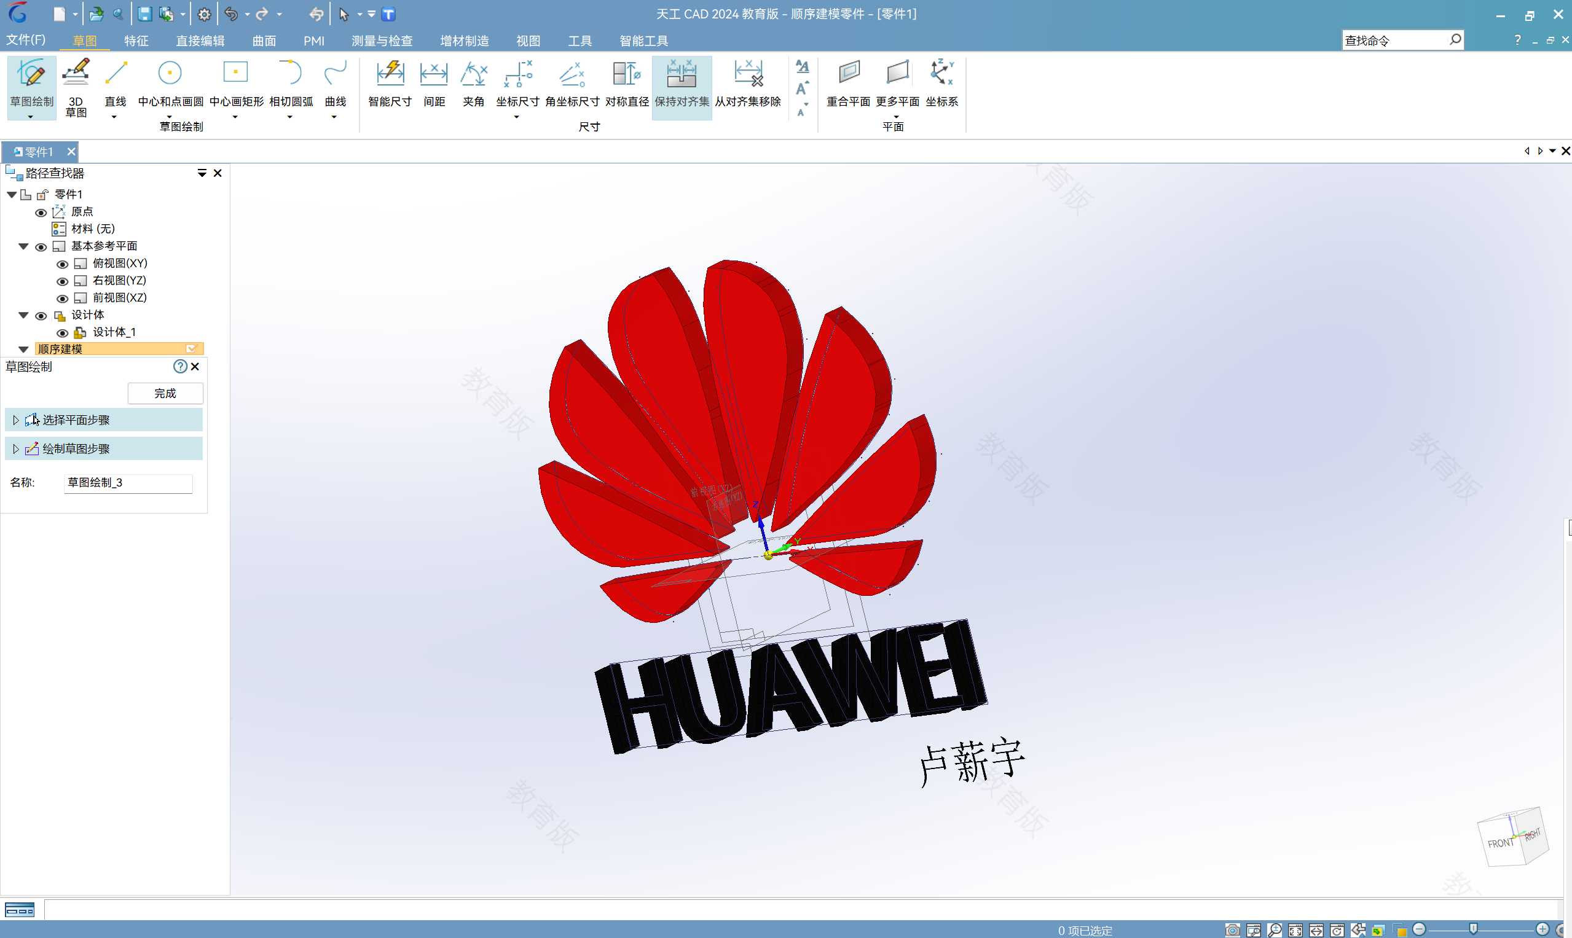Screen dimensions: 1572x938
Task: Click the zoom-out minus button in status bar
Action: (1420, 929)
